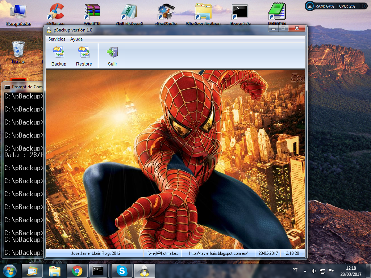Click the volume speaker icon in tray
Image resolution: width=371 pixels, height=278 pixels.
click(x=313, y=271)
